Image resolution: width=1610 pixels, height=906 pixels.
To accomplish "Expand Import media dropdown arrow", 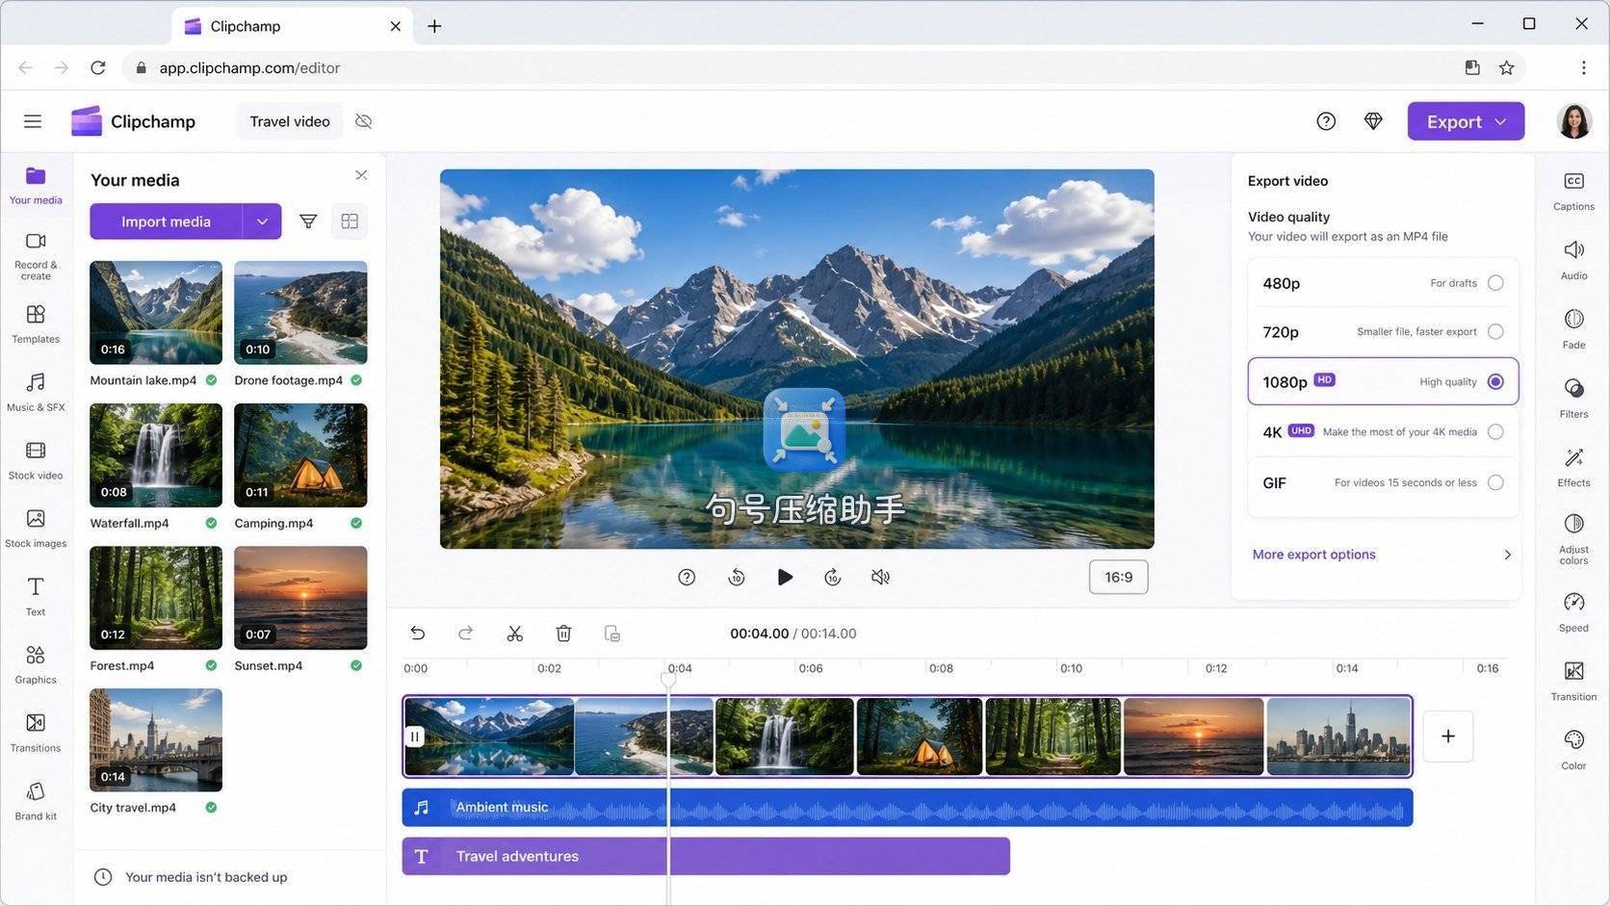I will click(262, 221).
